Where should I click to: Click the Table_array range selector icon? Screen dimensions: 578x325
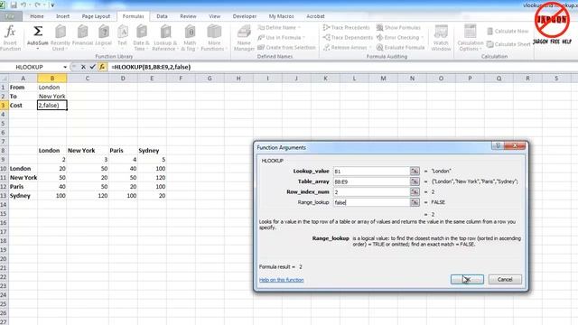(x=415, y=181)
